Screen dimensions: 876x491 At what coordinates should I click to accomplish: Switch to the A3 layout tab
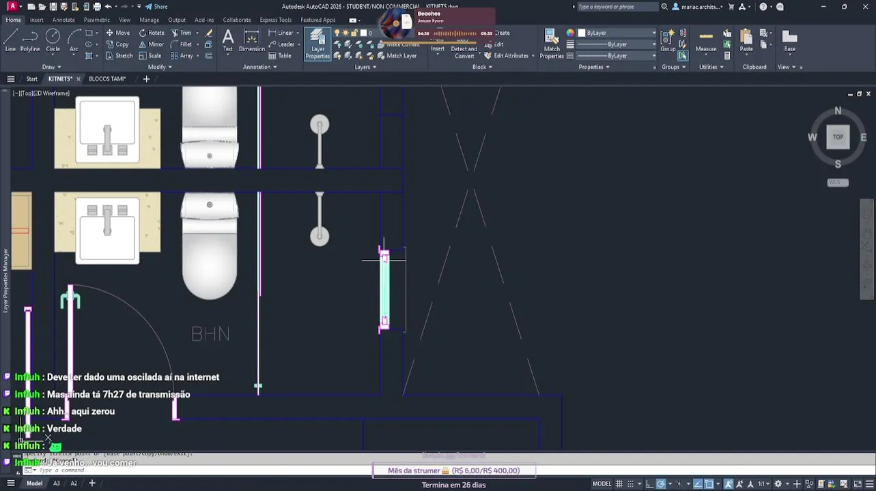click(x=57, y=483)
